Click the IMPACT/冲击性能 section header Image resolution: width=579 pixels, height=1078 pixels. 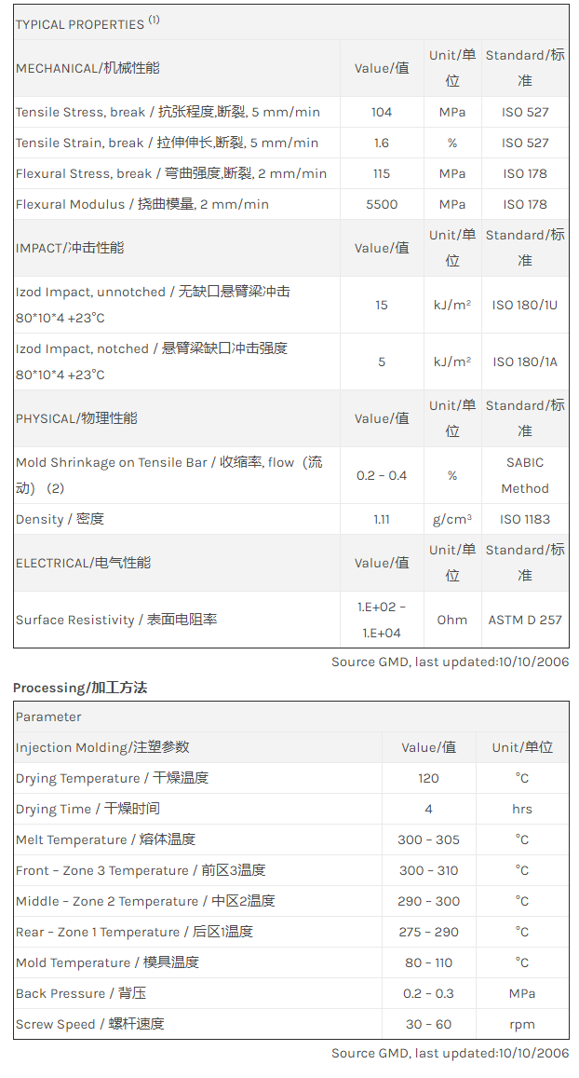[70, 248]
